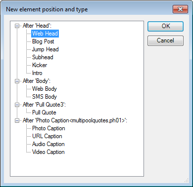Screen dimensions: 193x187
Task: Select the Video Caption element
Action: coord(48,152)
